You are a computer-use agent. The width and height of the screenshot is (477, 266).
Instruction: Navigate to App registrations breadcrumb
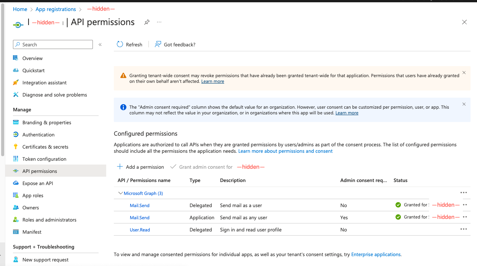point(56,9)
